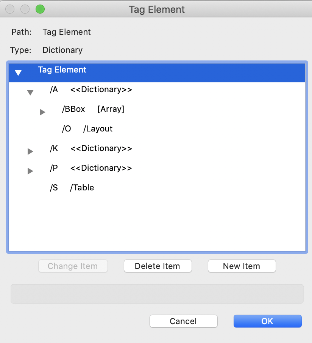
Task: Select the /BBox array item
Action: pos(93,109)
